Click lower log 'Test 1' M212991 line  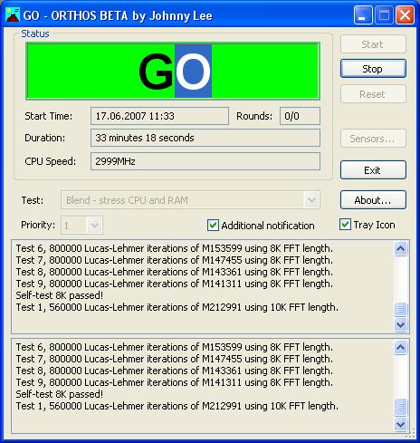click(x=177, y=406)
